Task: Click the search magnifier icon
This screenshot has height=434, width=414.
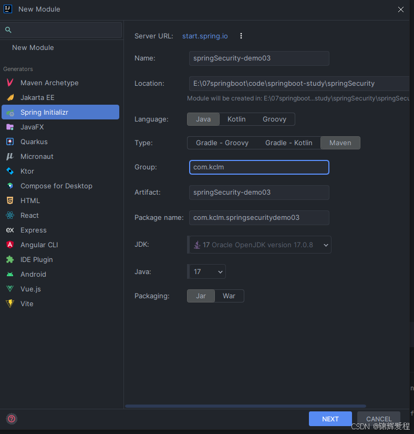Action: coord(8,30)
